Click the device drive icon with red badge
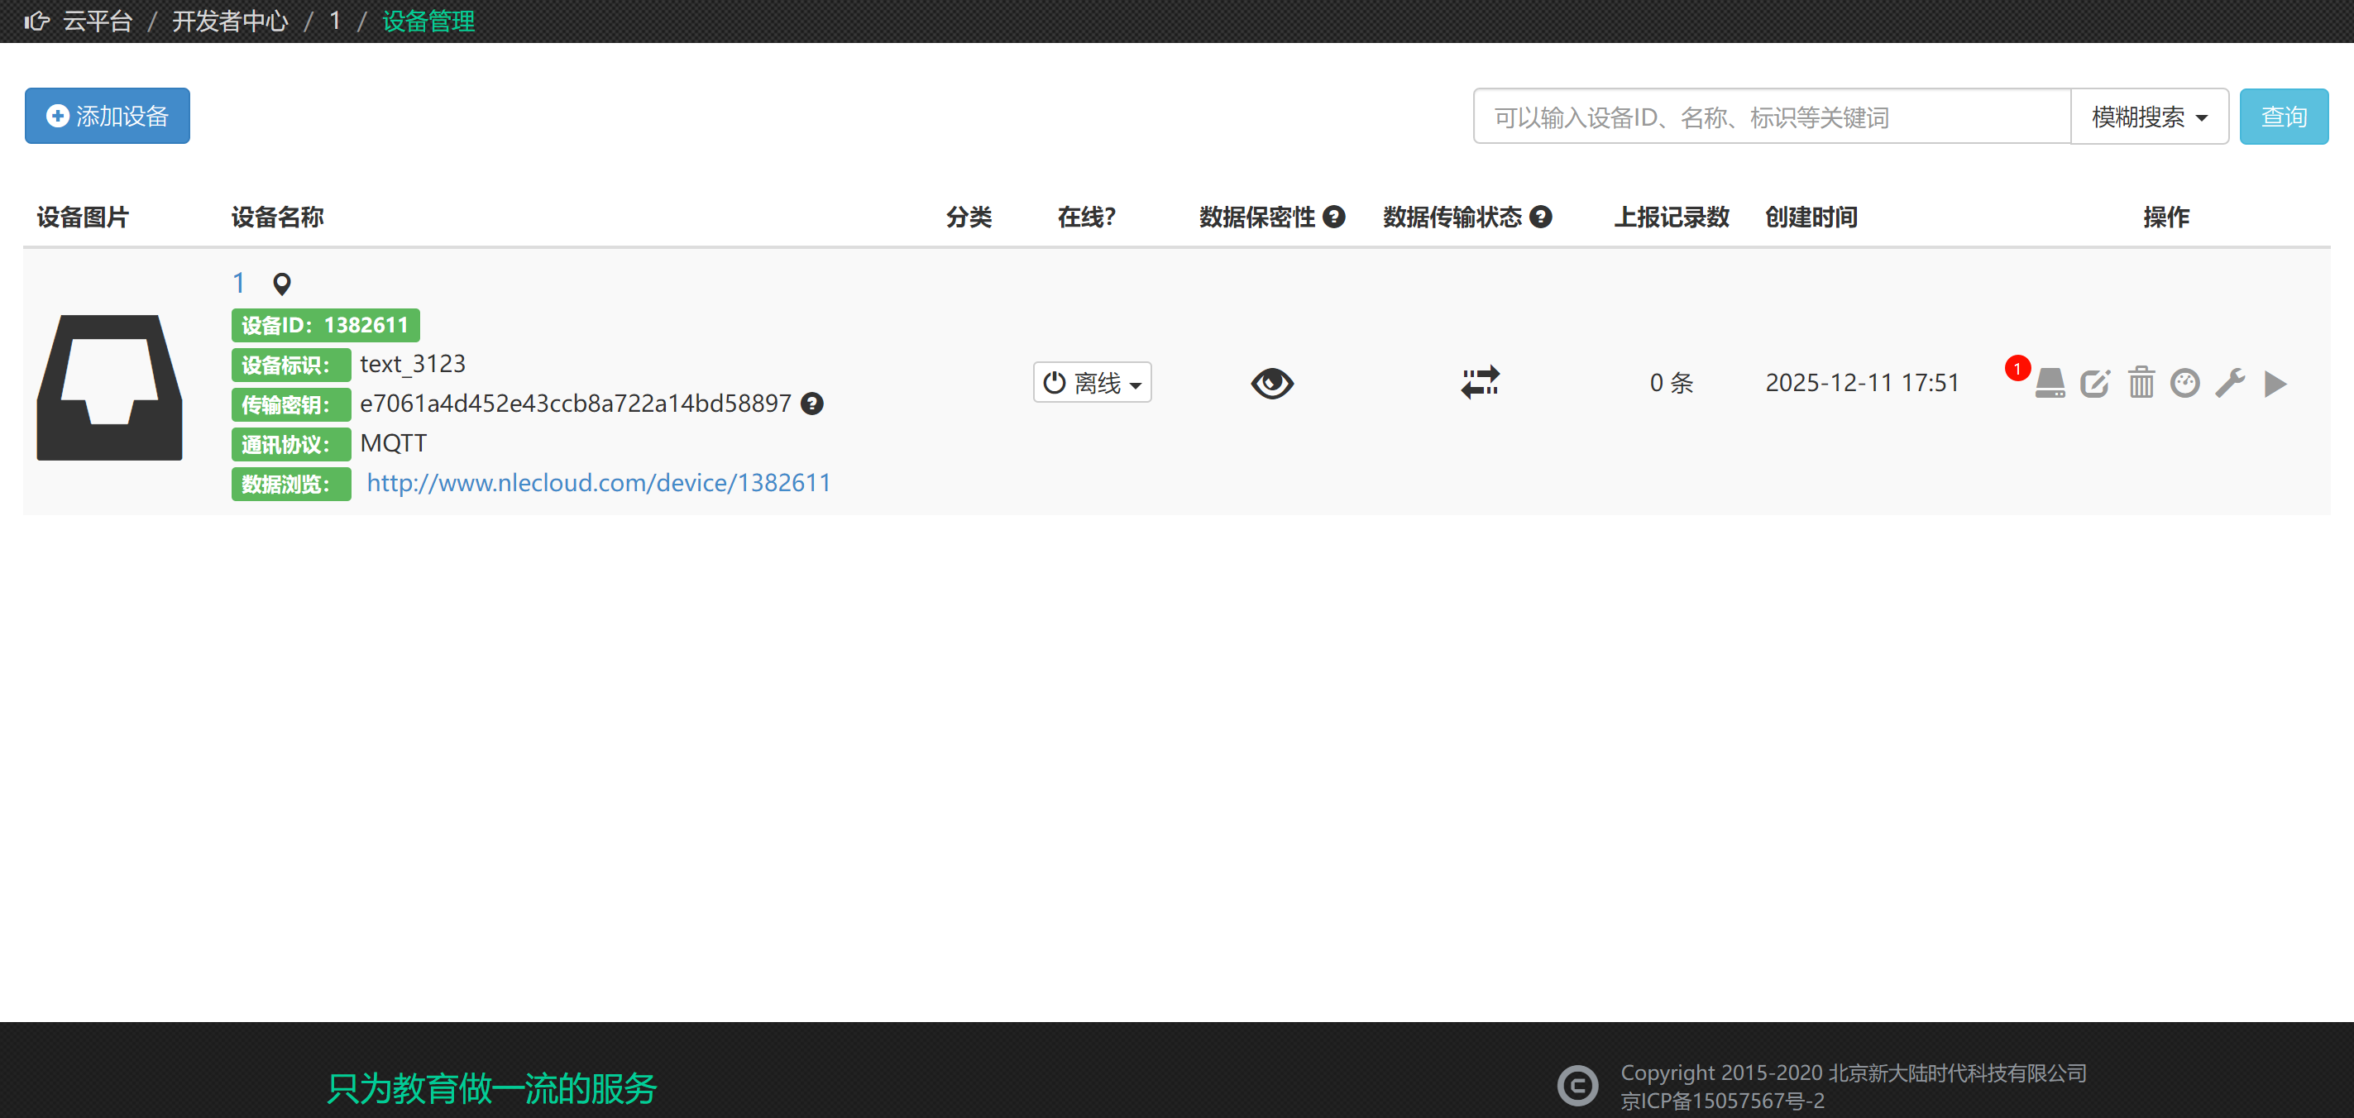The height and width of the screenshot is (1118, 2354). tap(2050, 383)
